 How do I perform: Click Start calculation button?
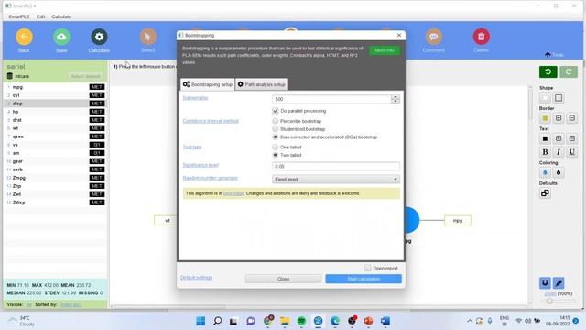pyautogui.click(x=364, y=279)
